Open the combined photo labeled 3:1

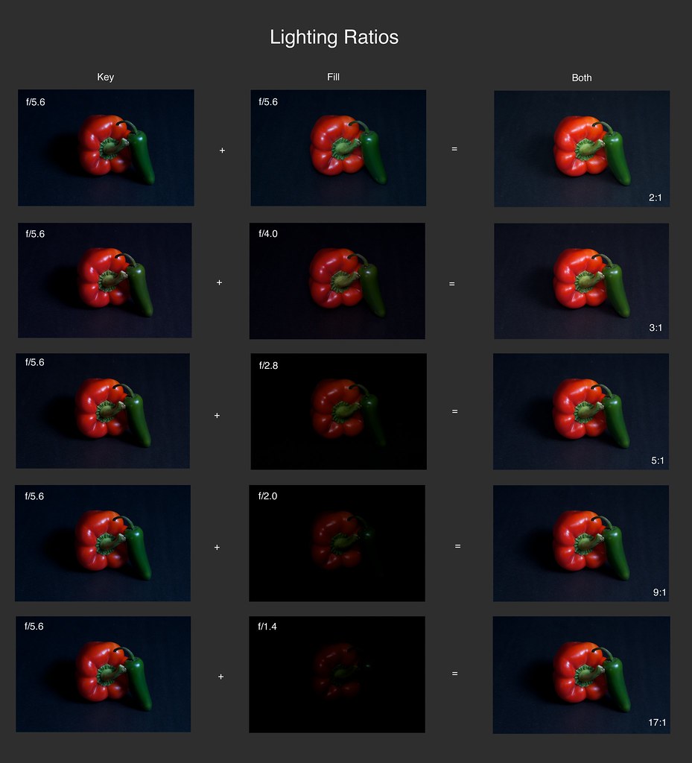pos(582,281)
